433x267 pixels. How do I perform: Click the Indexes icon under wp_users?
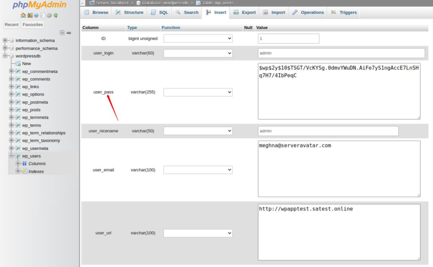(x=25, y=171)
